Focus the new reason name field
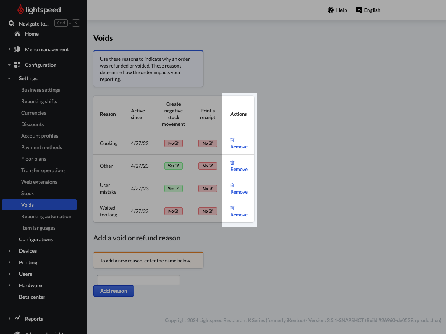The image size is (446, 334). point(138,280)
